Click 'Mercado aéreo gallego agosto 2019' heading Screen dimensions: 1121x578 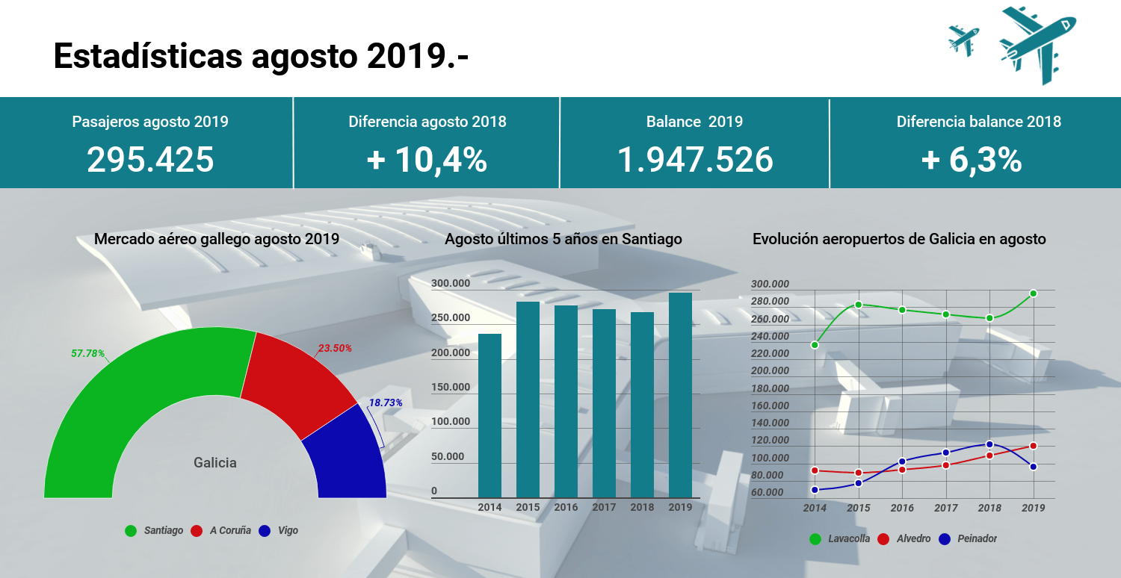217,240
